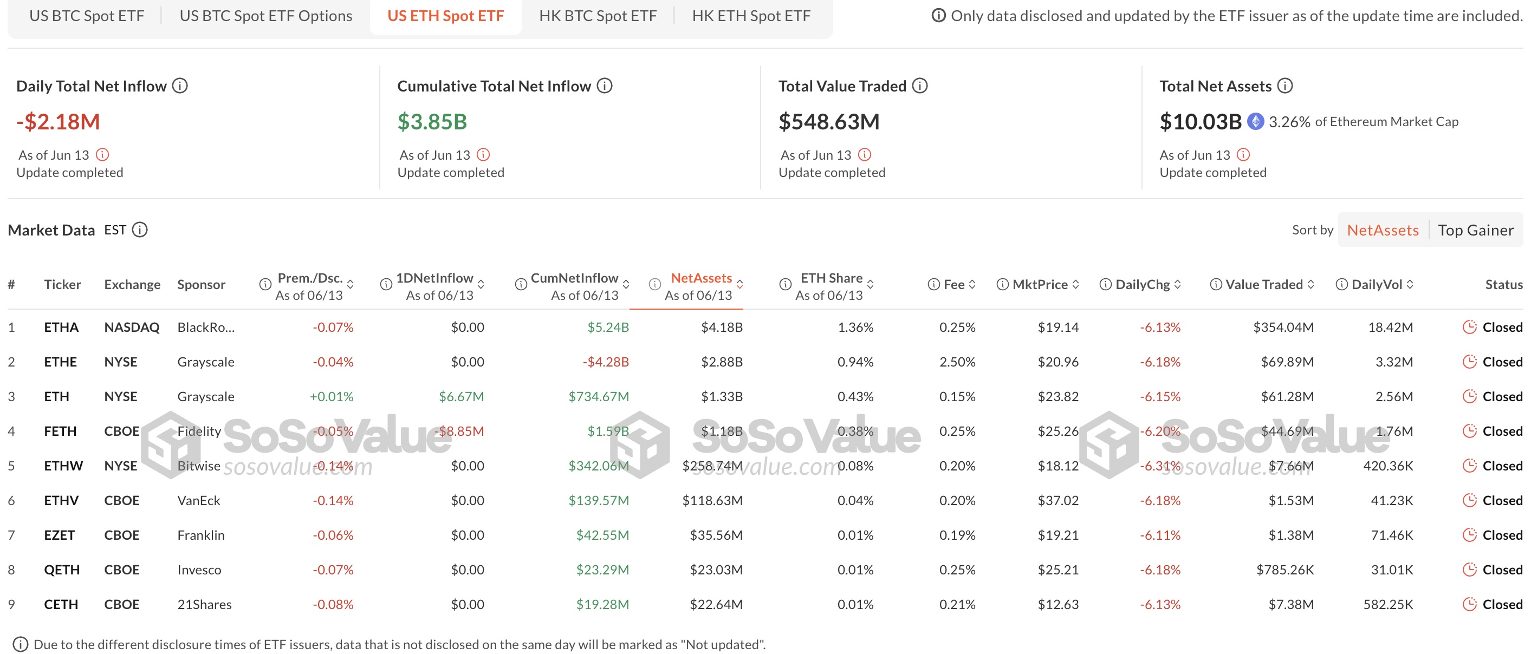Click ETHV's $37.02 market price
The image size is (1531, 654).
[1058, 500]
